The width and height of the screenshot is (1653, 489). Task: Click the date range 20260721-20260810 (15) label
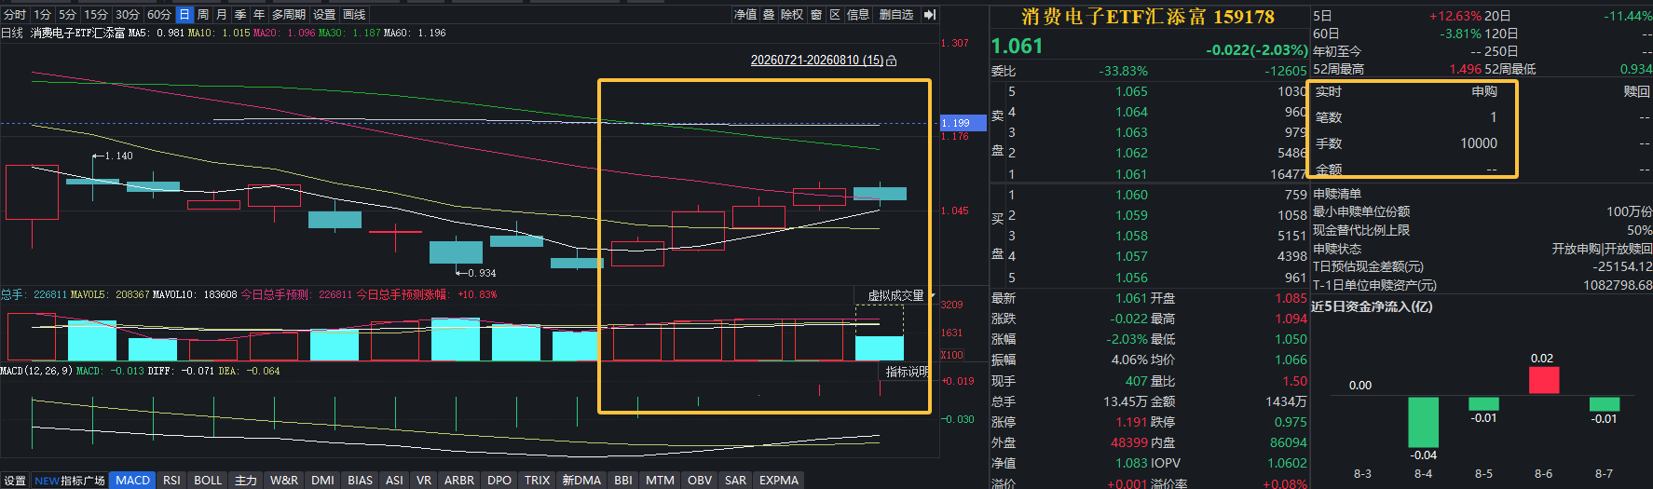click(817, 61)
